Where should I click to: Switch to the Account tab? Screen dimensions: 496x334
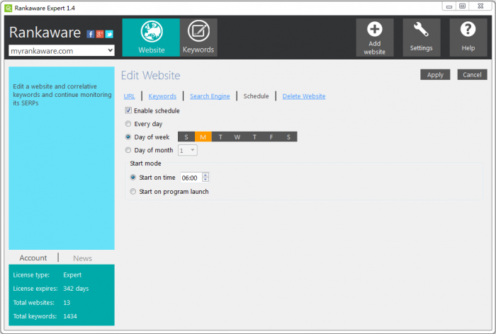coord(33,258)
